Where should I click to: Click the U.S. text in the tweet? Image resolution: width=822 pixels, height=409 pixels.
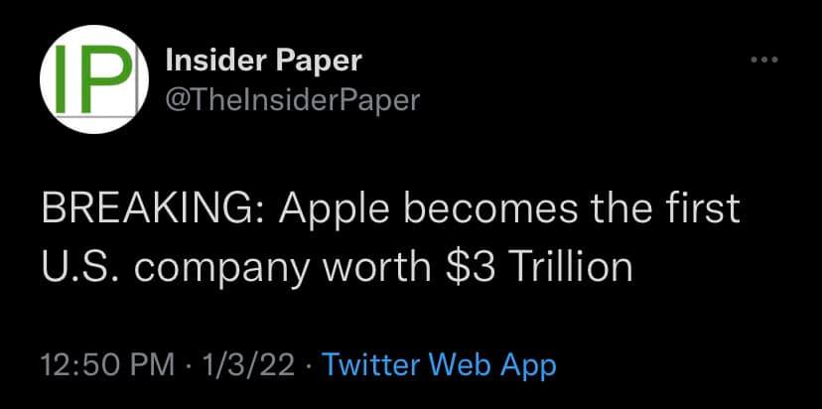76,265
